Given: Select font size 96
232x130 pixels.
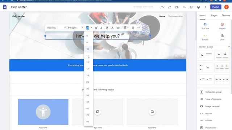Looking at the screenshot, I should point(88,122).
